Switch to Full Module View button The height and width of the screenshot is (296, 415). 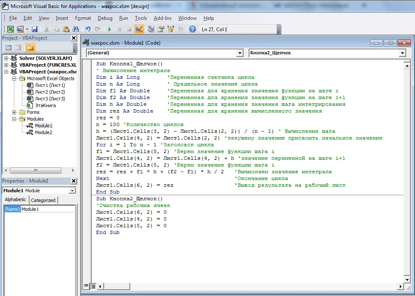(93, 286)
